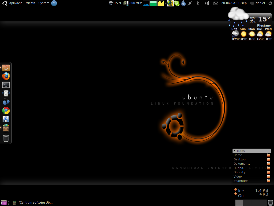Click the blue help question mark icon
The width and height of the screenshot is (274, 206).
(x=54, y=3)
